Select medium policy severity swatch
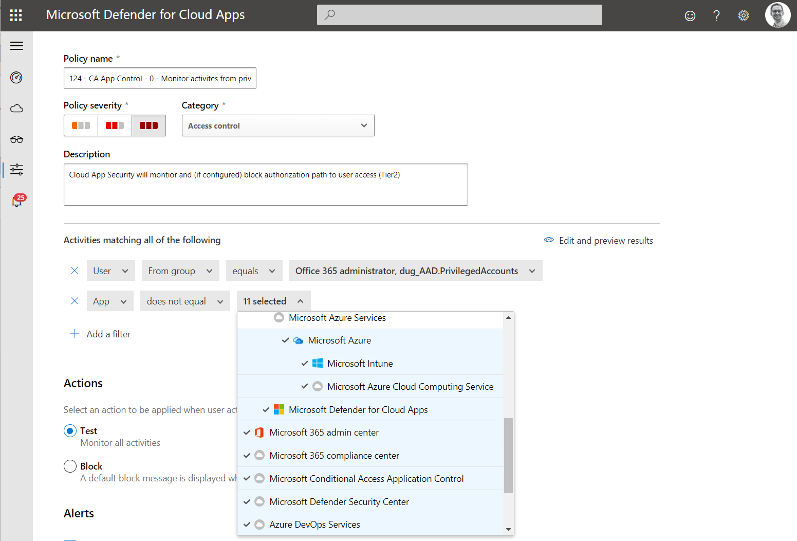 (115, 125)
